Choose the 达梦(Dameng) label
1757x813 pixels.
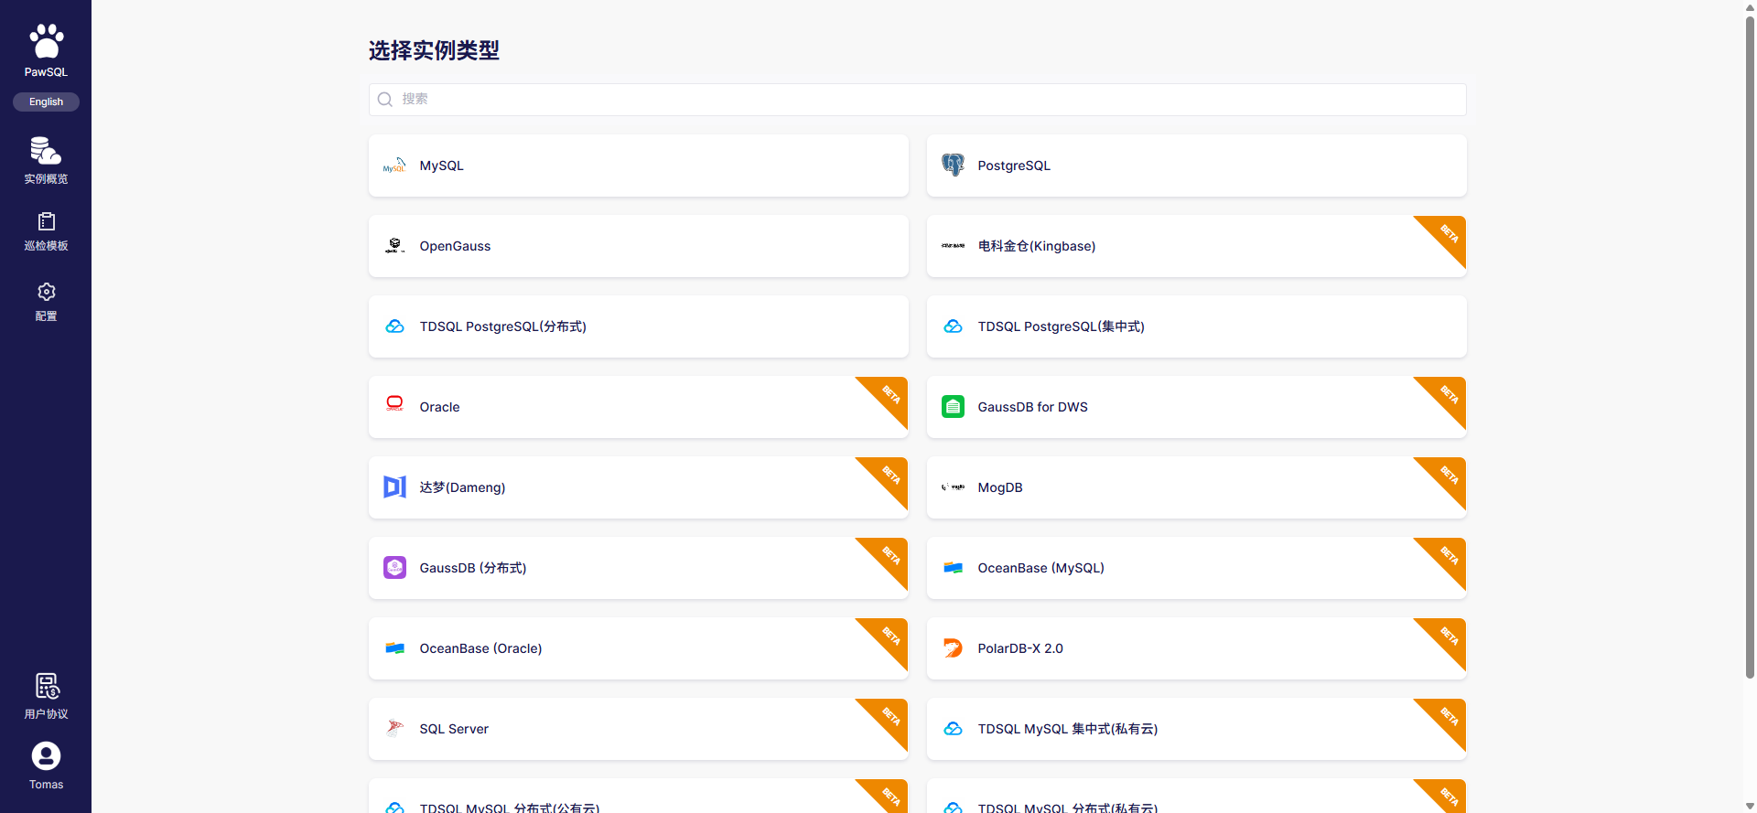click(462, 487)
